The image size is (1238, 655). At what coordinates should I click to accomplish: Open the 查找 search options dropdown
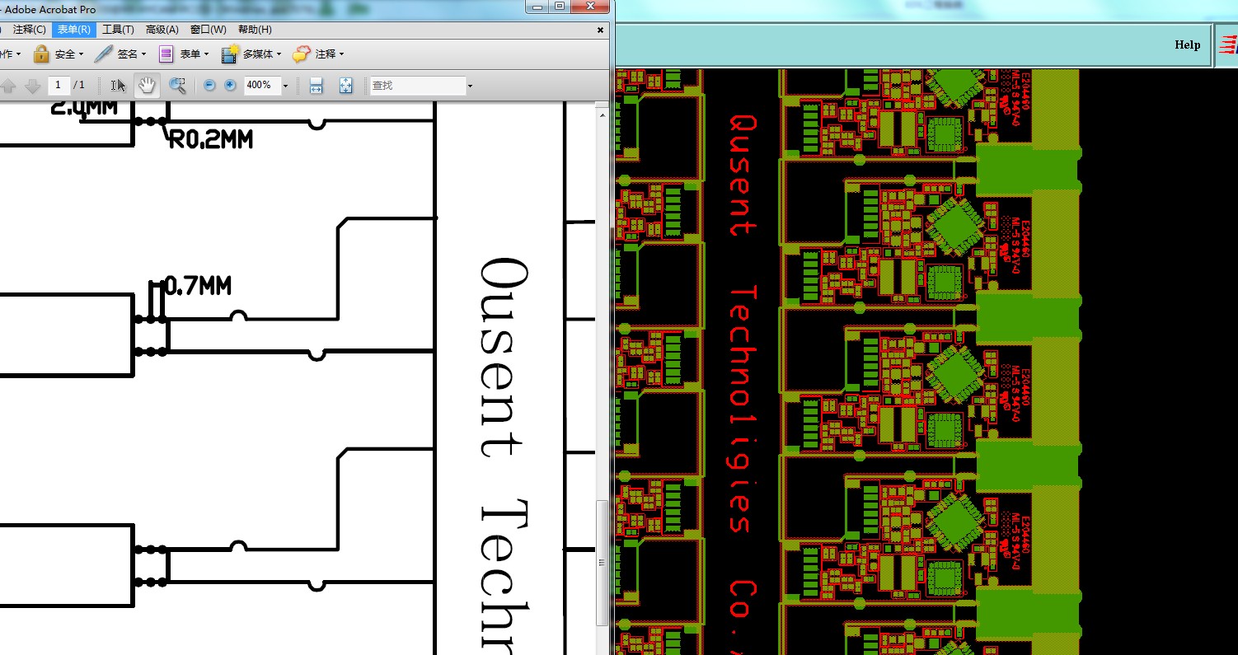pyautogui.click(x=470, y=86)
